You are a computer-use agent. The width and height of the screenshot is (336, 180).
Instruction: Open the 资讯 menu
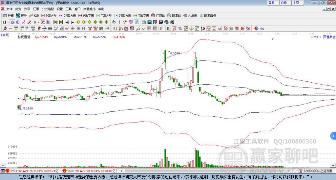[x=27, y=9]
